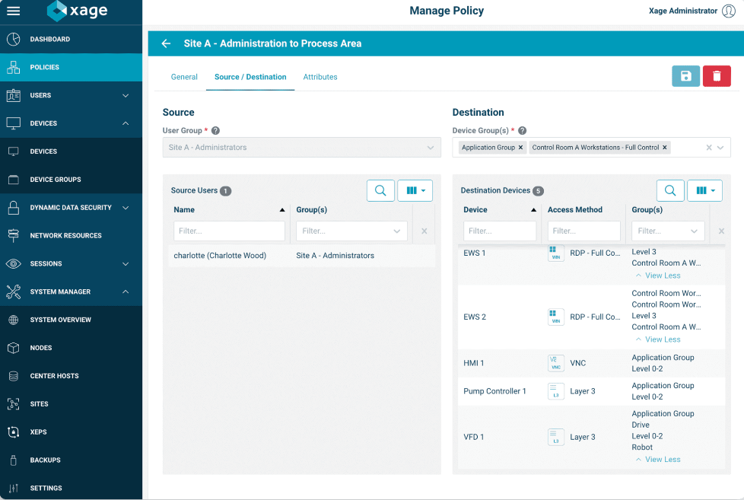Click the User Group help icon

[215, 131]
